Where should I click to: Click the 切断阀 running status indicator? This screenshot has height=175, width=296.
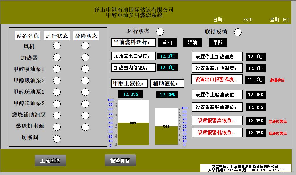tap(57, 139)
